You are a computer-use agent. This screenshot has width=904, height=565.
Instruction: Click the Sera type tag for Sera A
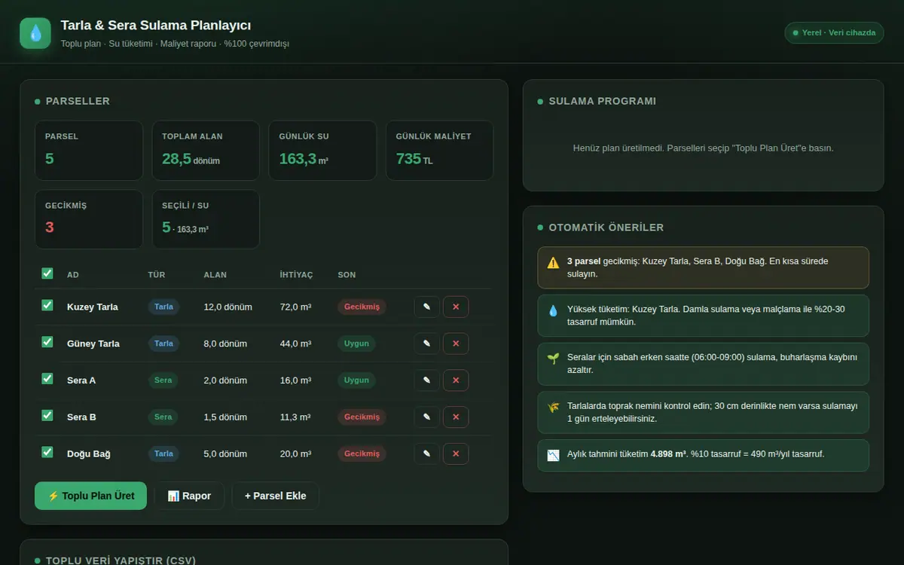pyautogui.click(x=163, y=380)
